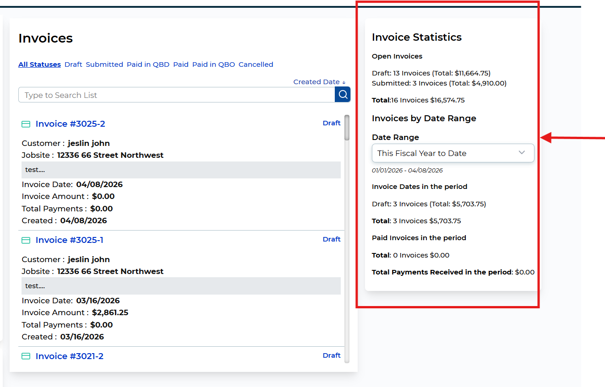Screen dimensions: 605x387
Task: Select the All Statuses filter tab
Action: (x=39, y=64)
